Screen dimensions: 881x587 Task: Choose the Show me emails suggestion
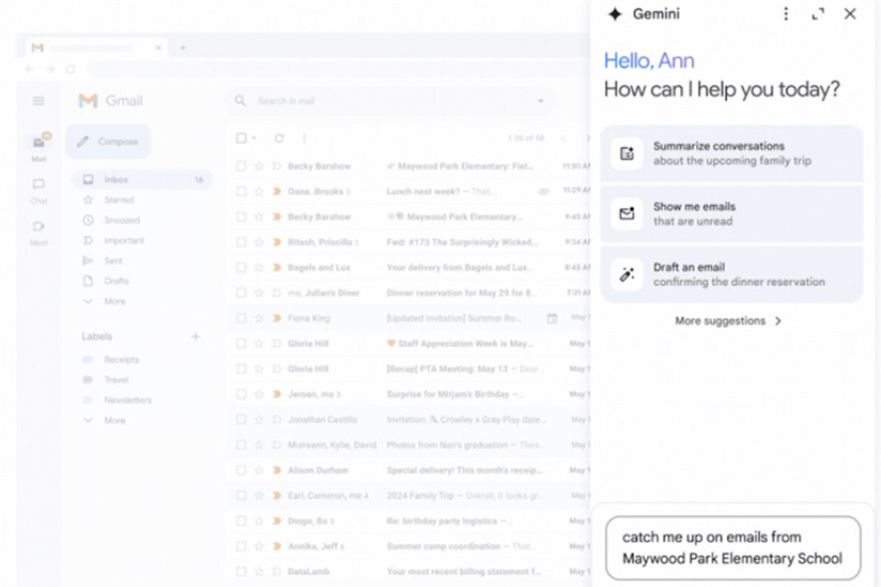[731, 214]
